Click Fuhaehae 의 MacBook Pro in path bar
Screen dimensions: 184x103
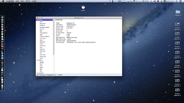tap(47, 75)
